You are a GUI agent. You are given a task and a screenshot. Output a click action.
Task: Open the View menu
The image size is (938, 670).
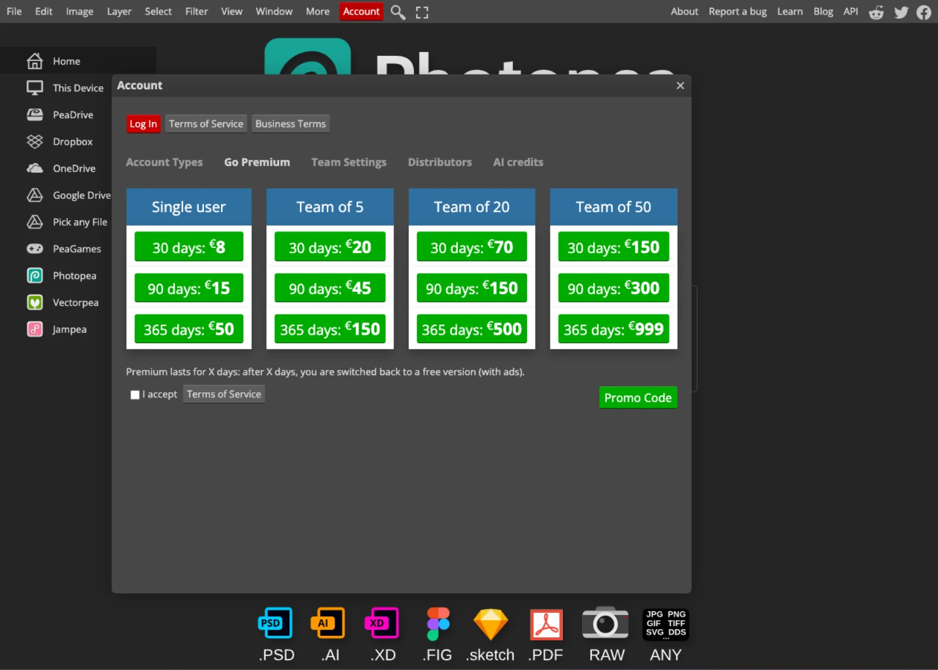pos(232,11)
